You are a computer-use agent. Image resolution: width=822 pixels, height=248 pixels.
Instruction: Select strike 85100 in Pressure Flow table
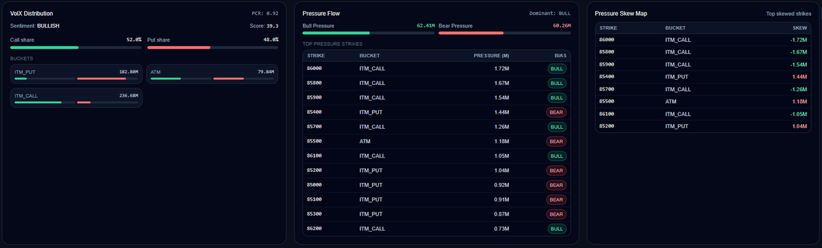pos(315,199)
